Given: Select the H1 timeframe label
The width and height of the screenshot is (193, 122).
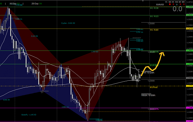Looking at the screenshot, I should tap(173, 2).
